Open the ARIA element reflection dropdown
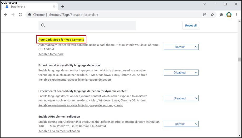Viewport: 242px width, 138px height. click(181, 124)
